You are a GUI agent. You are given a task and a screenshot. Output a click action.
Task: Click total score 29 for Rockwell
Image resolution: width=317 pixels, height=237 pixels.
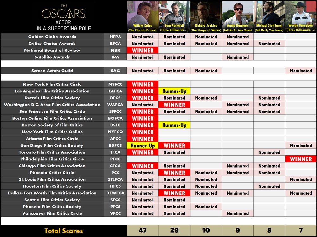pyautogui.click(x=174, y=231)
